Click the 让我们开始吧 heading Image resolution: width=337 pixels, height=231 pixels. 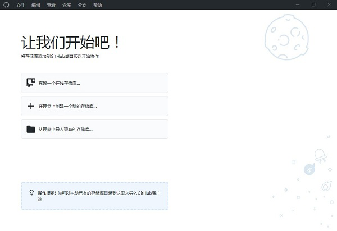(71, 42)
